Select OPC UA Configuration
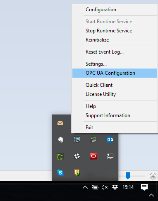 [x=115, y=73]
